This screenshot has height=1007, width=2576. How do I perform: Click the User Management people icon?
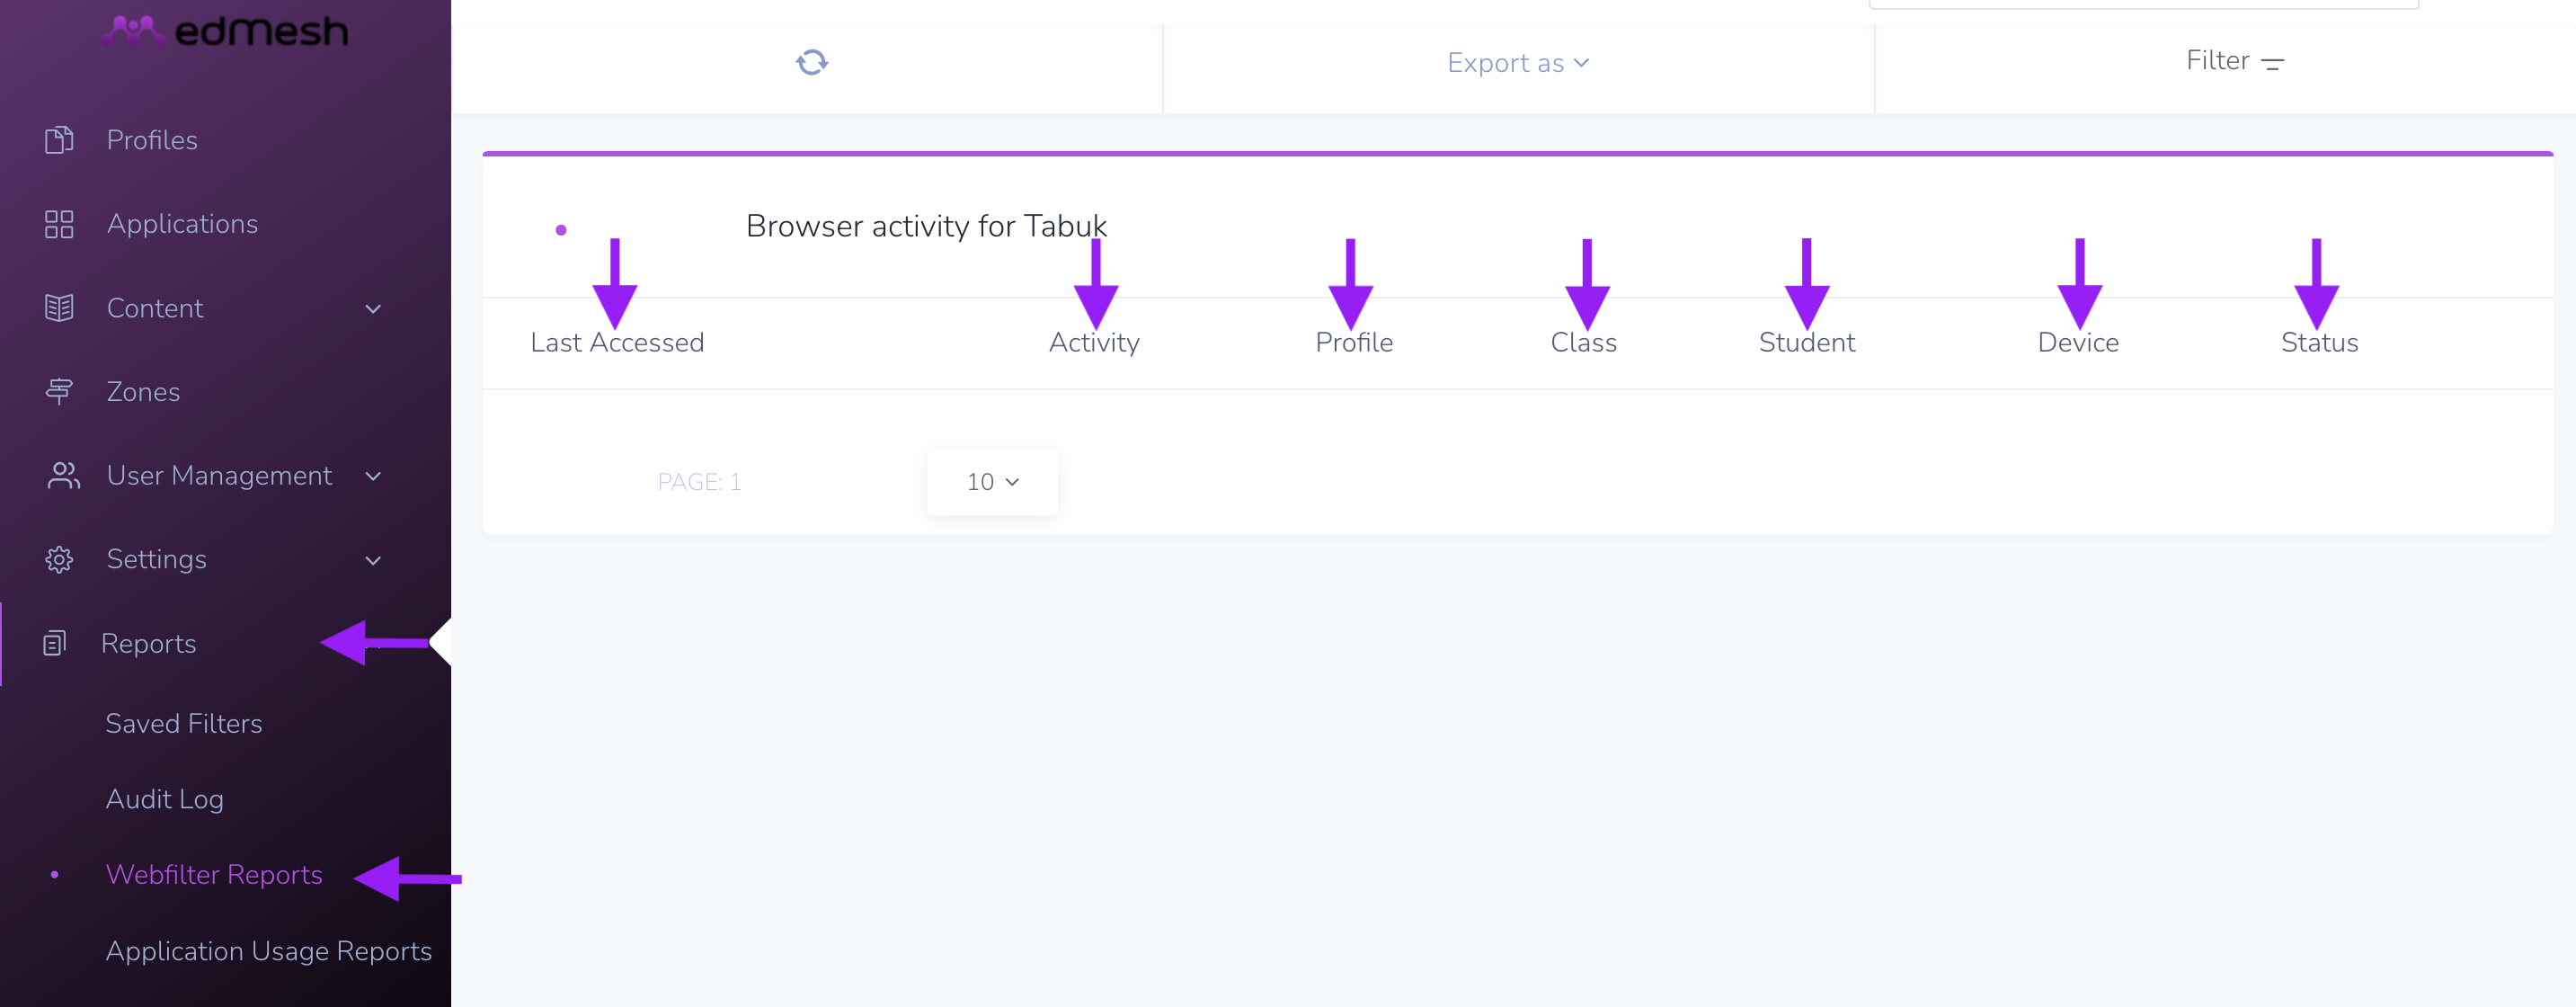coord(63,475)
